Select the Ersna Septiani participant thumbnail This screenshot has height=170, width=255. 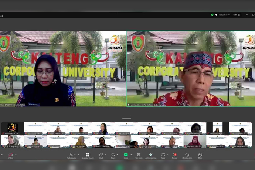81,142
